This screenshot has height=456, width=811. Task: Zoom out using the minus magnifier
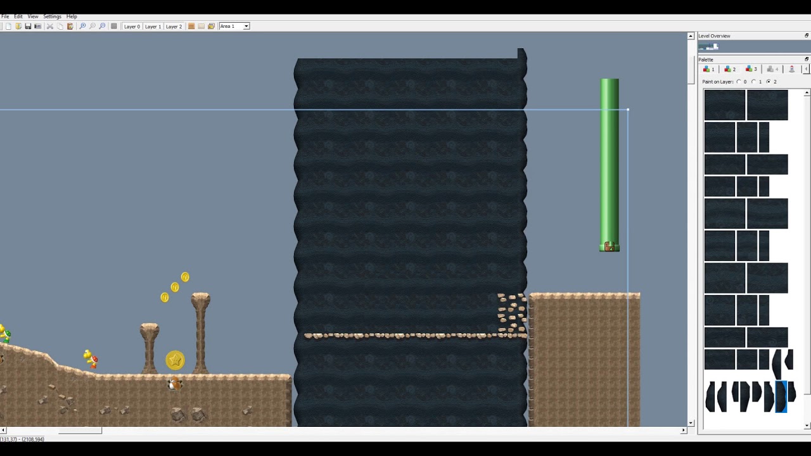click(102, 27)
